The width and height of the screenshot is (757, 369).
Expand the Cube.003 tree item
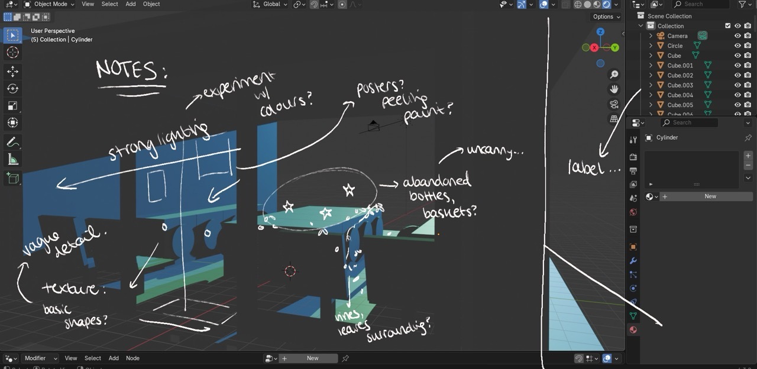[x=651, y=85]
